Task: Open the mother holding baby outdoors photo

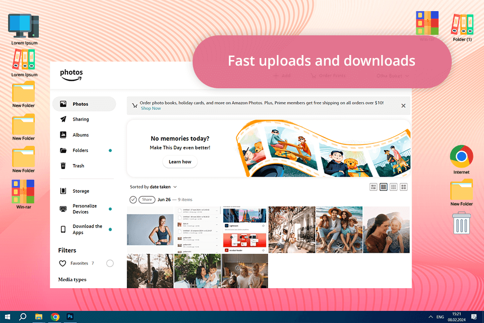Action: tap(198, 271)
